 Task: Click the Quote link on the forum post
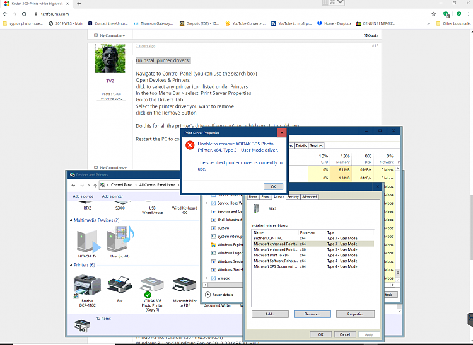click(371, 35)
